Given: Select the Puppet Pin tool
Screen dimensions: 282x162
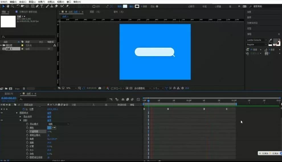Looking at the screenshot, I should click(68, 6).
